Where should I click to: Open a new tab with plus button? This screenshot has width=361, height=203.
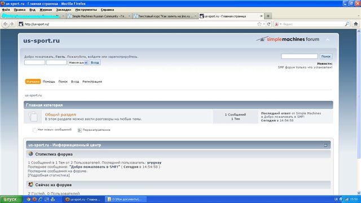point(268,16)
